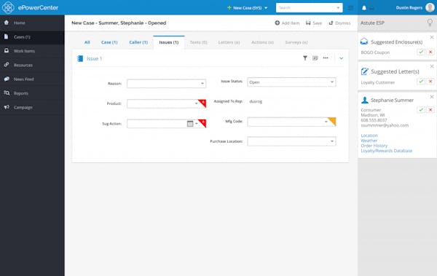Click the Suggested Enclosure(s) envelope icon
437x276 pixels.
tap(364, 42)
